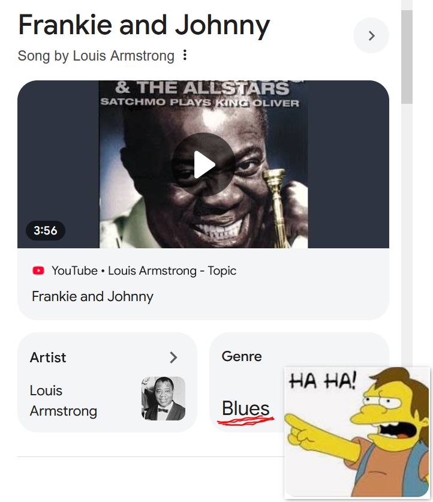Click the next arrow beside the title
The image size is (433, 502).
click(371, 35)
